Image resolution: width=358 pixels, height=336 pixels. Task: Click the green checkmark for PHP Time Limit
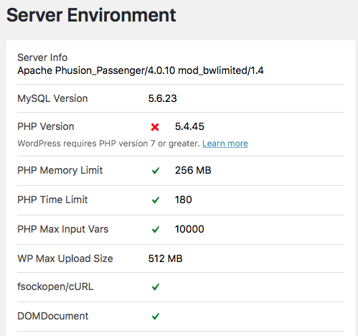(156, 200)
